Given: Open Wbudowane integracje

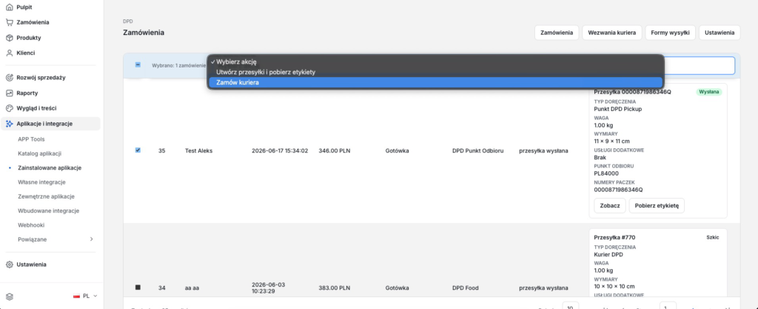Looking at the screenshot, I should (49, 211).
